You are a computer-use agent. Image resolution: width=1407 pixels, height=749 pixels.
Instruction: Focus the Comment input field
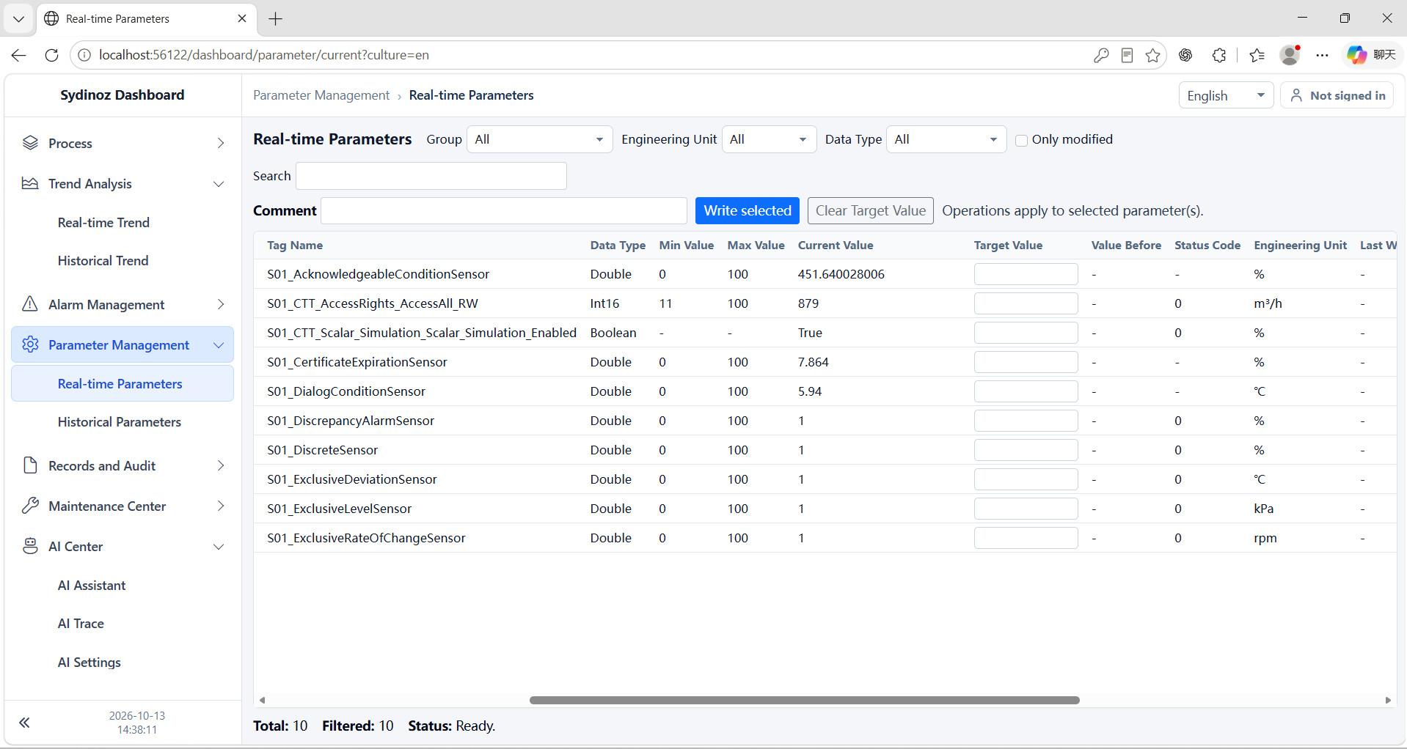coord(504,210)
